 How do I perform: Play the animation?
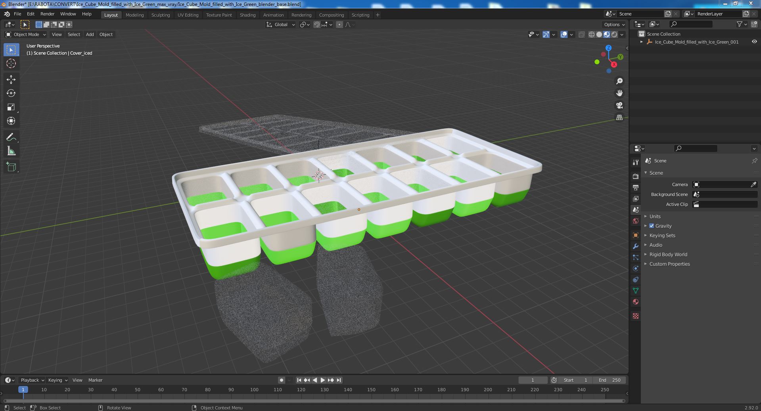point(323,380)
